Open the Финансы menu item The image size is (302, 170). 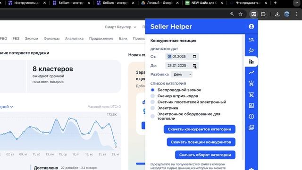coord(51,38)
